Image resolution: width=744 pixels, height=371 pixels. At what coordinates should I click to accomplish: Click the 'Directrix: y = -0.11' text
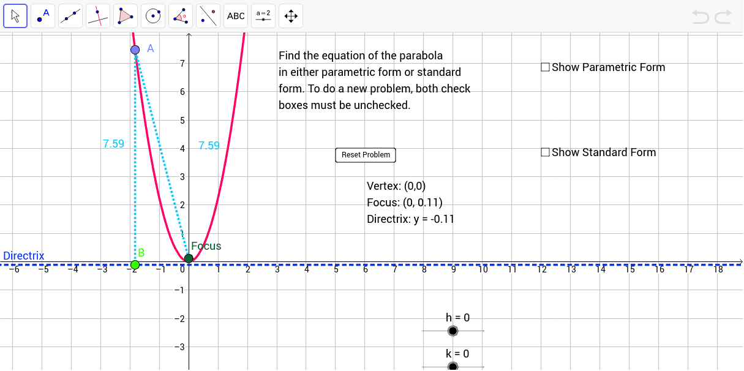click(x=410, y=219)
